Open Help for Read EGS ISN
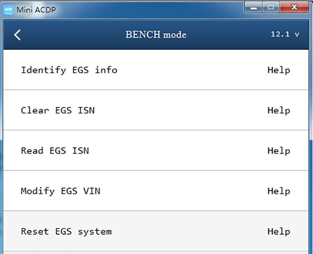 click(279, 150)
